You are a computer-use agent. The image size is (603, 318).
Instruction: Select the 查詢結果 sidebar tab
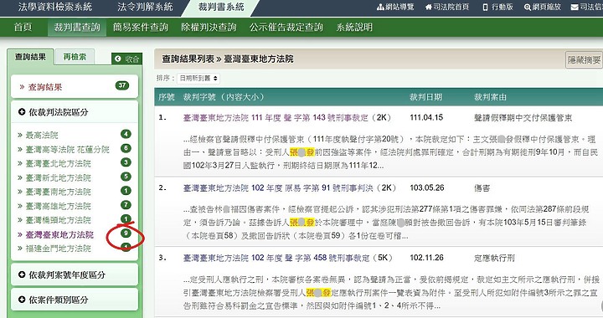(30, 57)
